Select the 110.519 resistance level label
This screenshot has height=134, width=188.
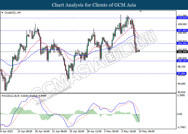(182, 18)
